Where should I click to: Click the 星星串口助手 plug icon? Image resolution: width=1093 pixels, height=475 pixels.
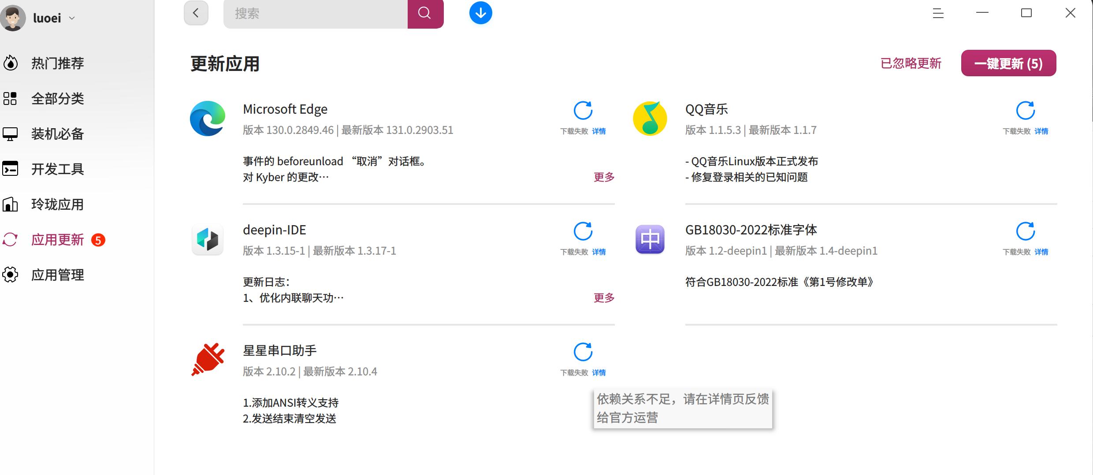coord(208,360)
